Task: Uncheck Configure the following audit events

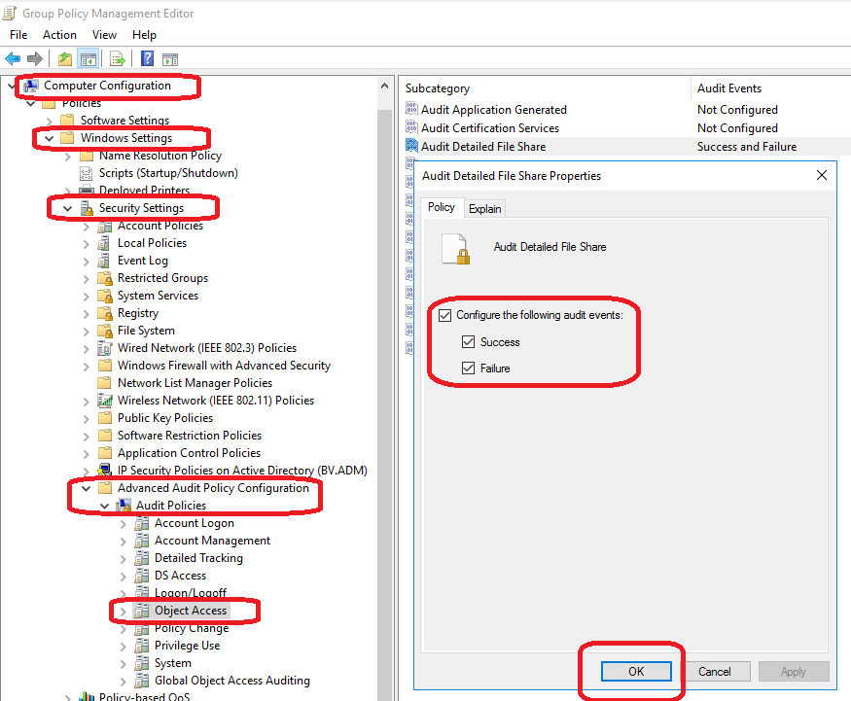Action: coord(445,315)
